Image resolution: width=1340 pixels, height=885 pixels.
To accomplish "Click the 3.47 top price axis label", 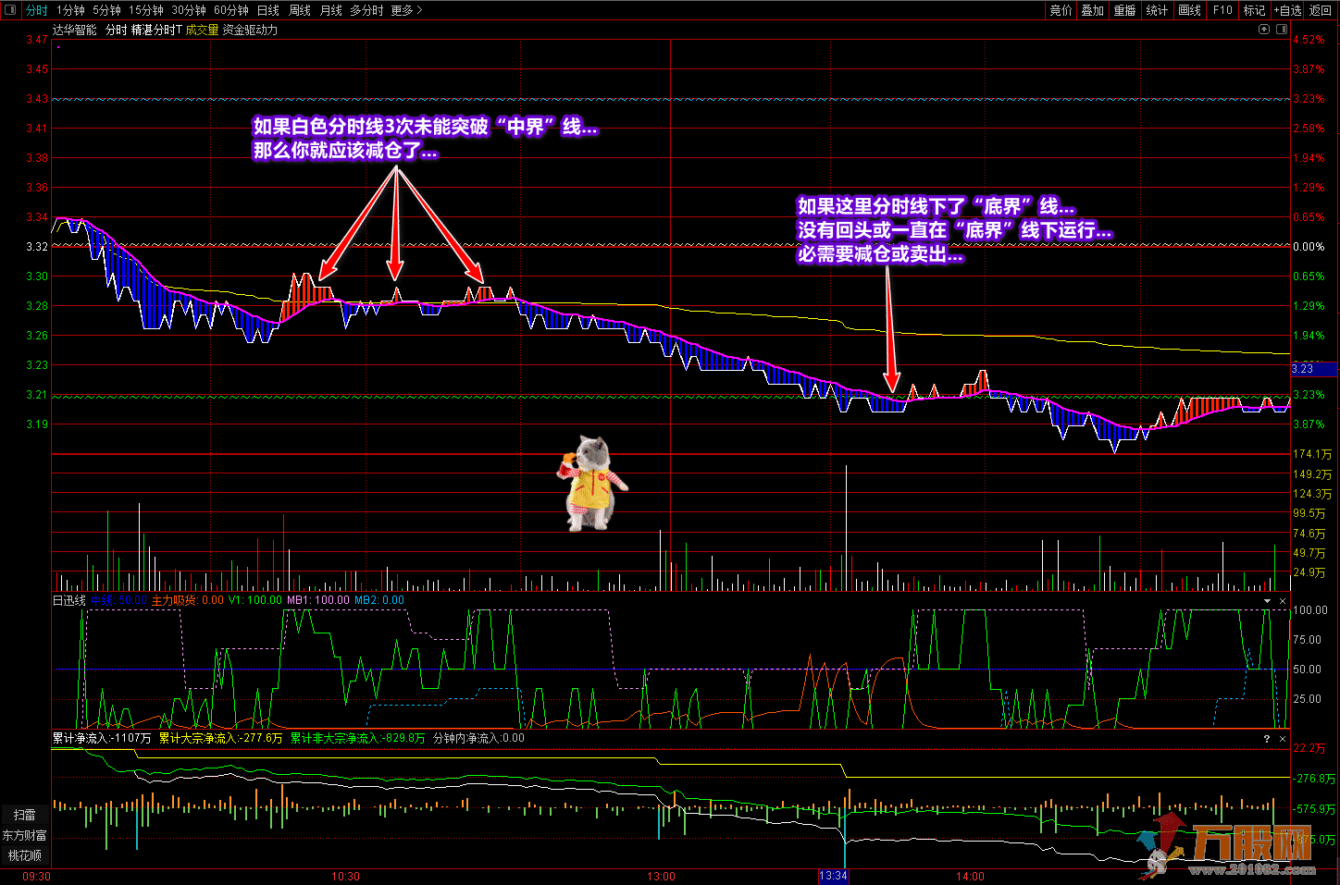I will (x=37, y=40).
